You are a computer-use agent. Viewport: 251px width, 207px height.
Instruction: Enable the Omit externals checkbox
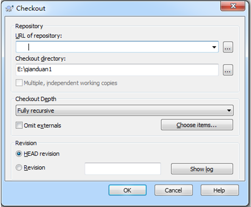tap(19, 125)
